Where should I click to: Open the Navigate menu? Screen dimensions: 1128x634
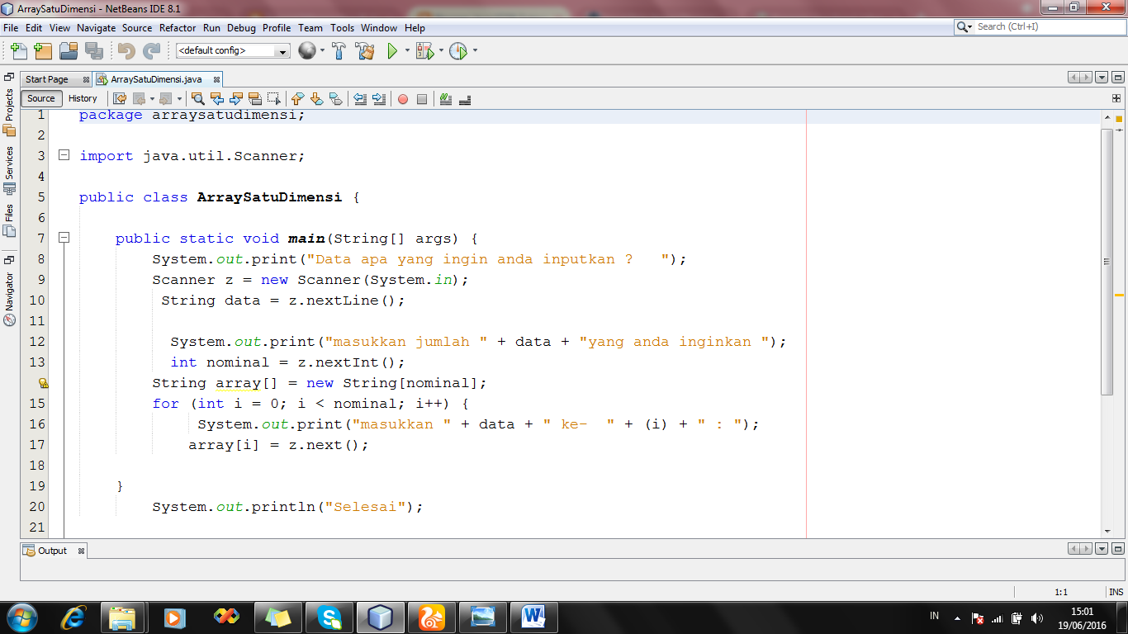point(97,28)
